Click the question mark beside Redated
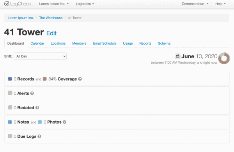 coord(37,108)
